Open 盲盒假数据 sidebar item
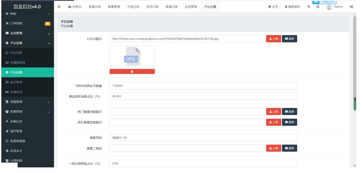Image resolution: width=363 pixels, height=173 pixels. click(28, 141)
